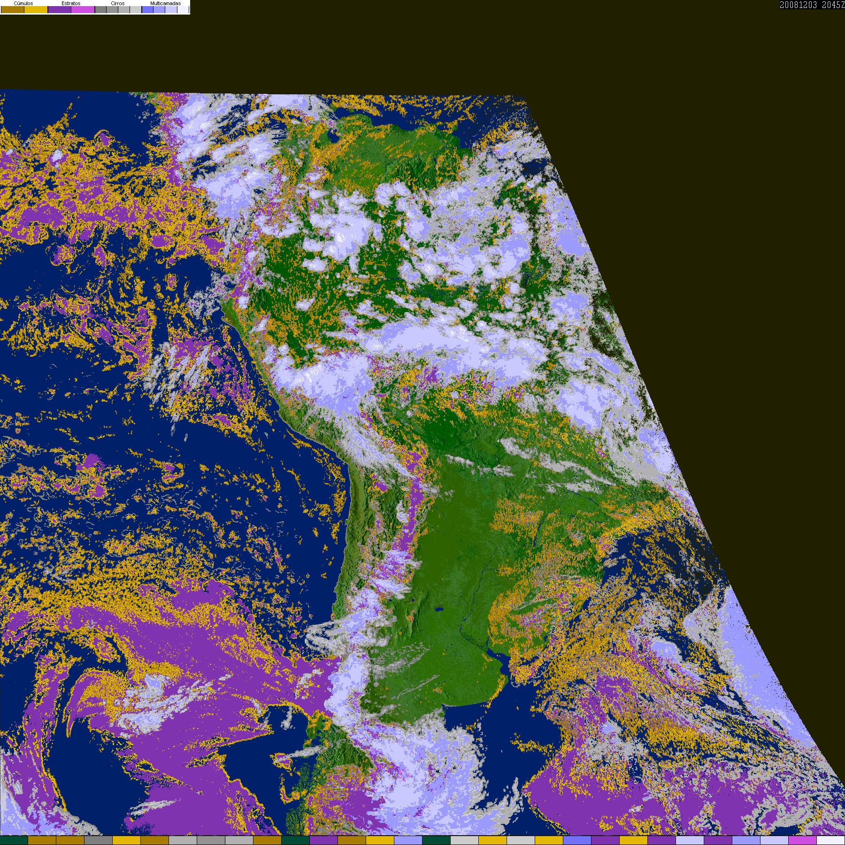This screenshot has width=845, height=845.
Task: Pick the magenta cell in bottom color strip
Action: 802,840
